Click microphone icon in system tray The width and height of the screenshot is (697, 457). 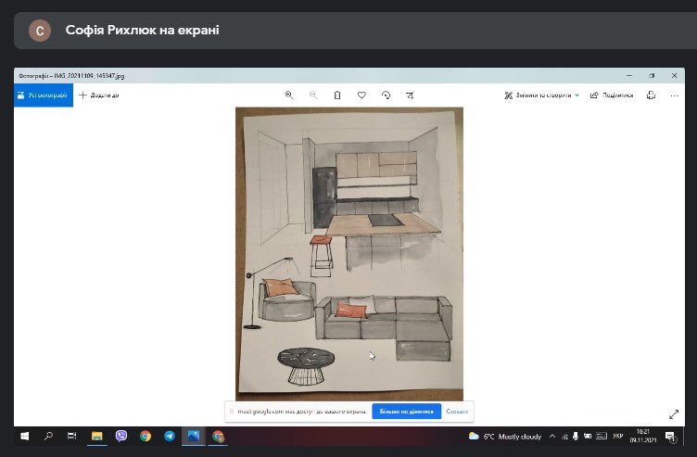576,437
